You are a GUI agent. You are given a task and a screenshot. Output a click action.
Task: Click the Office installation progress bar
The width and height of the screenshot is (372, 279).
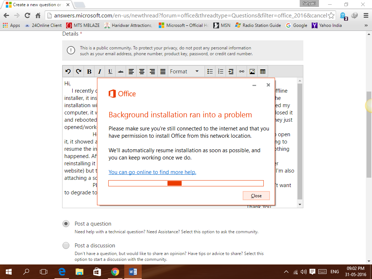point(186,183)
